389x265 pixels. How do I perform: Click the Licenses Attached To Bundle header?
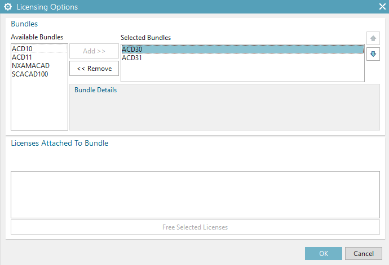click(60, 143)
